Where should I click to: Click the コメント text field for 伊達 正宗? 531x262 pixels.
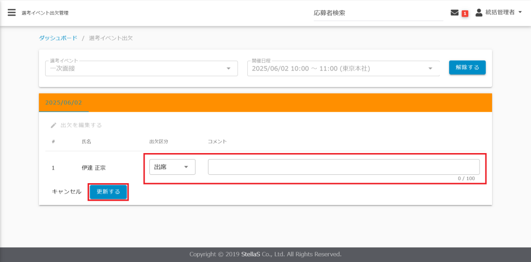click(343, 167)
